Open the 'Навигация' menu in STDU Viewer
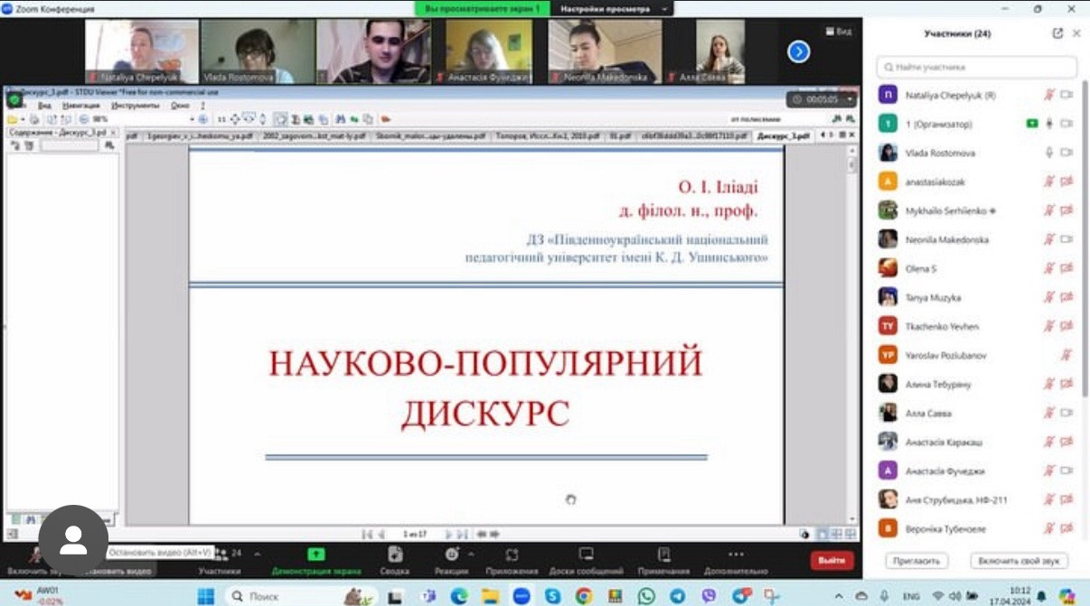Image resolution: width=1090 pixels, height=606 pixels. tap(80, 106)
